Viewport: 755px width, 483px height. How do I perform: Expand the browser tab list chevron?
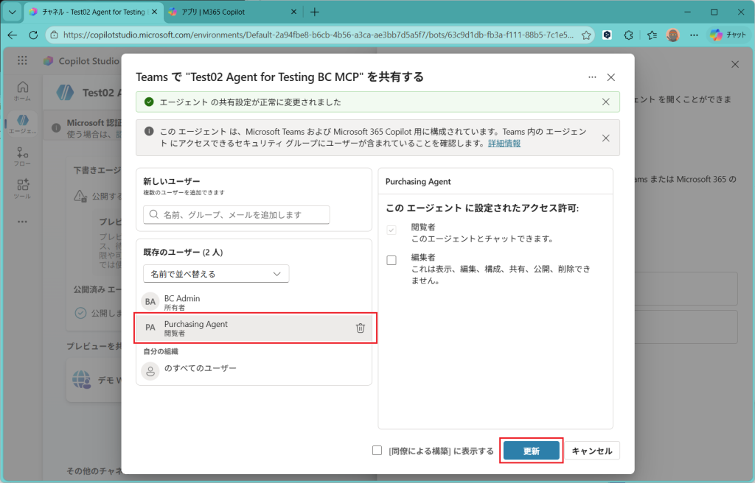(12, 12)
